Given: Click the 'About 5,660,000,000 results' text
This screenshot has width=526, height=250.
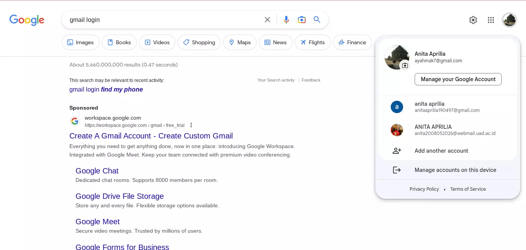Looking at the screenshot, I should click(x=123, y=65).
